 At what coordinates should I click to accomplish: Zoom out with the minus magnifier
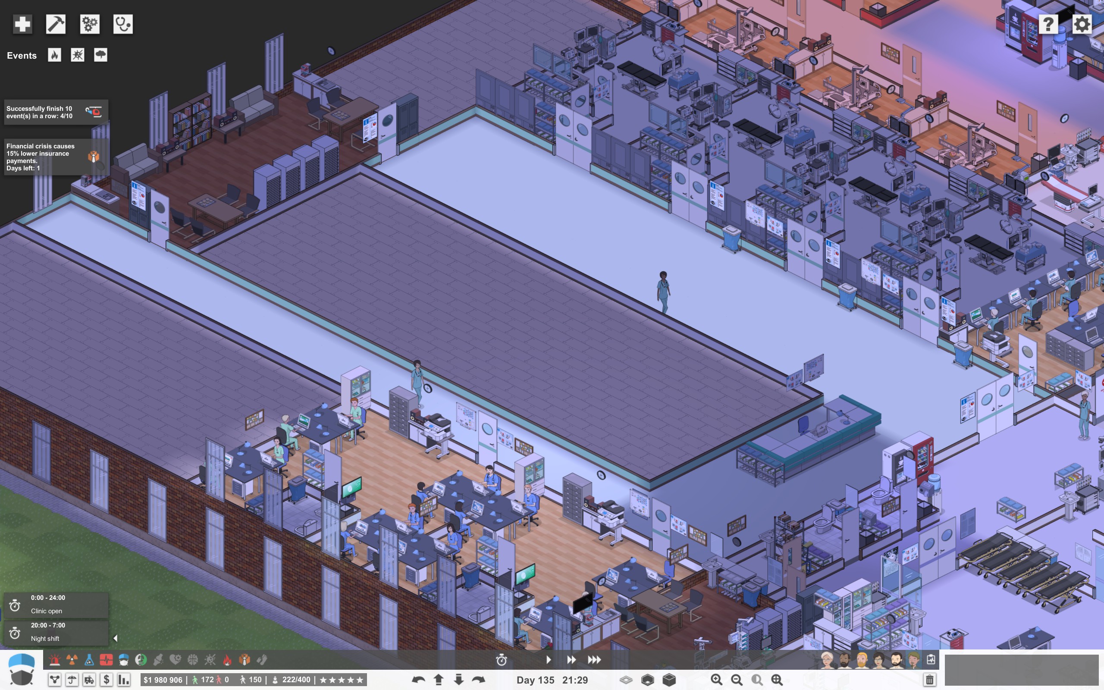(x=736, y=680)
